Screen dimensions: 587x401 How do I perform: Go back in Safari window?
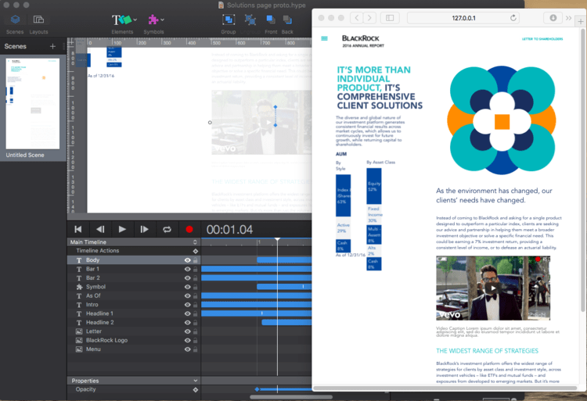pos(357,18)
